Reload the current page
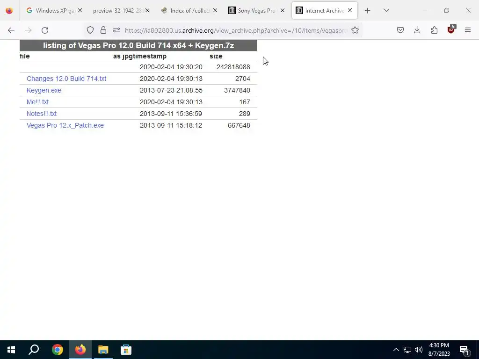This screenshot has height=359, width=479. [x=45, y=30]
